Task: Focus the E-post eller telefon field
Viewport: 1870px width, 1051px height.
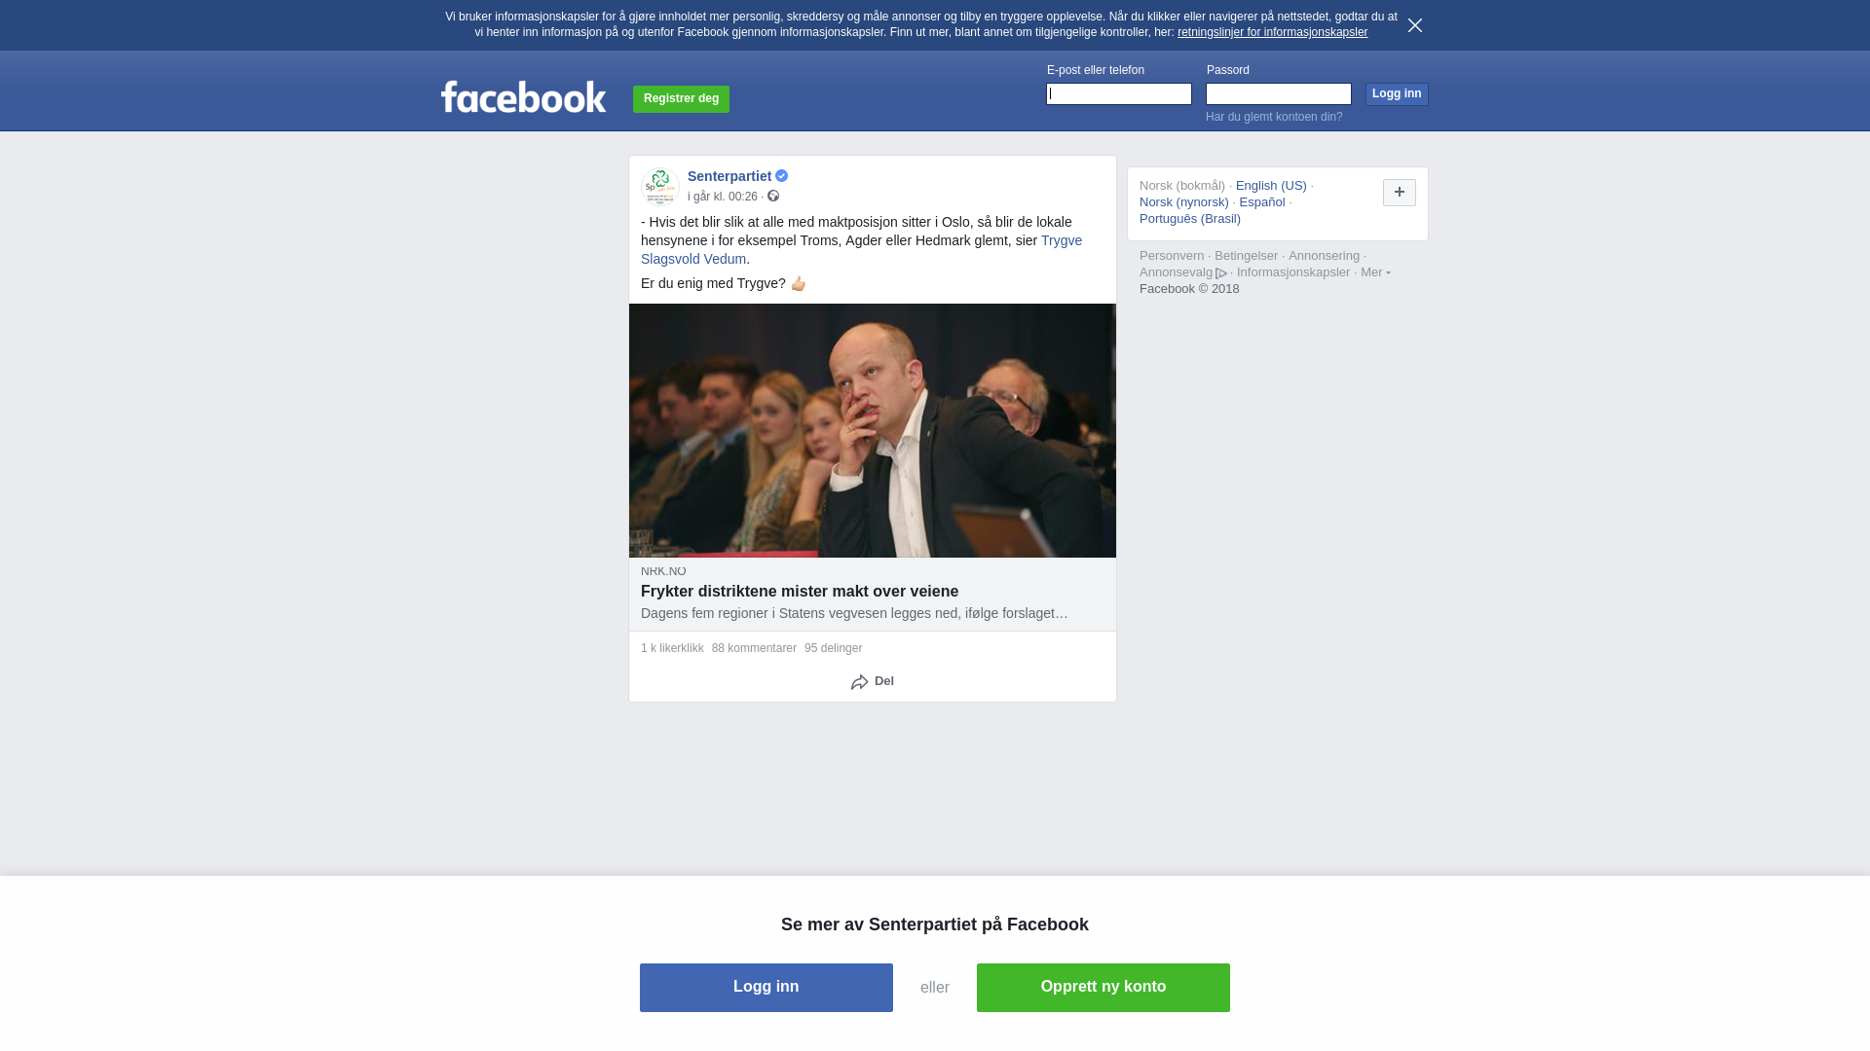Action: click(1119, 93)
